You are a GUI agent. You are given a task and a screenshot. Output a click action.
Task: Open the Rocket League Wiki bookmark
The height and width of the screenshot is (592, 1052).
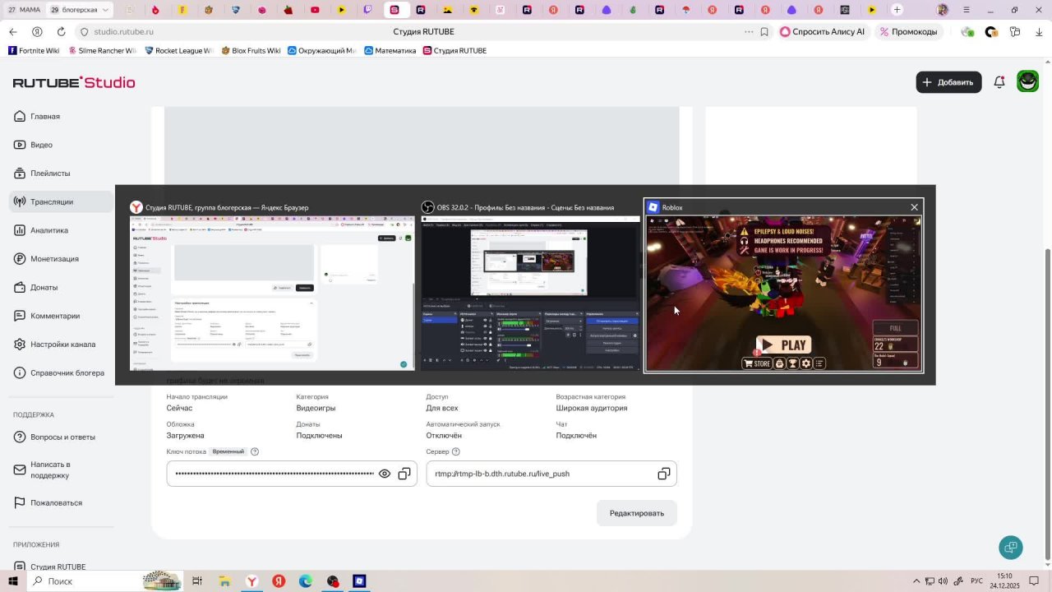point(178,51)
